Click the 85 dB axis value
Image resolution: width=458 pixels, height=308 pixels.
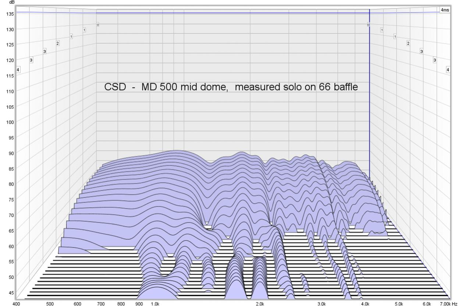click(11, 169)
